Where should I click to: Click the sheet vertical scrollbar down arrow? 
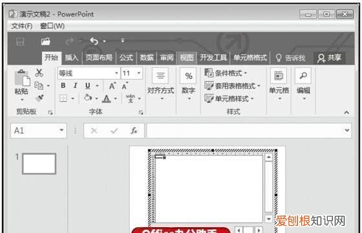[268, 219]
